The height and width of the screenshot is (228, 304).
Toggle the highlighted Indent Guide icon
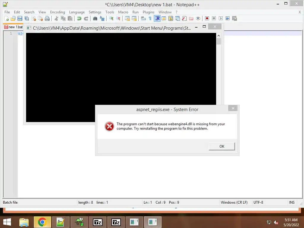[x=157, y=18]
